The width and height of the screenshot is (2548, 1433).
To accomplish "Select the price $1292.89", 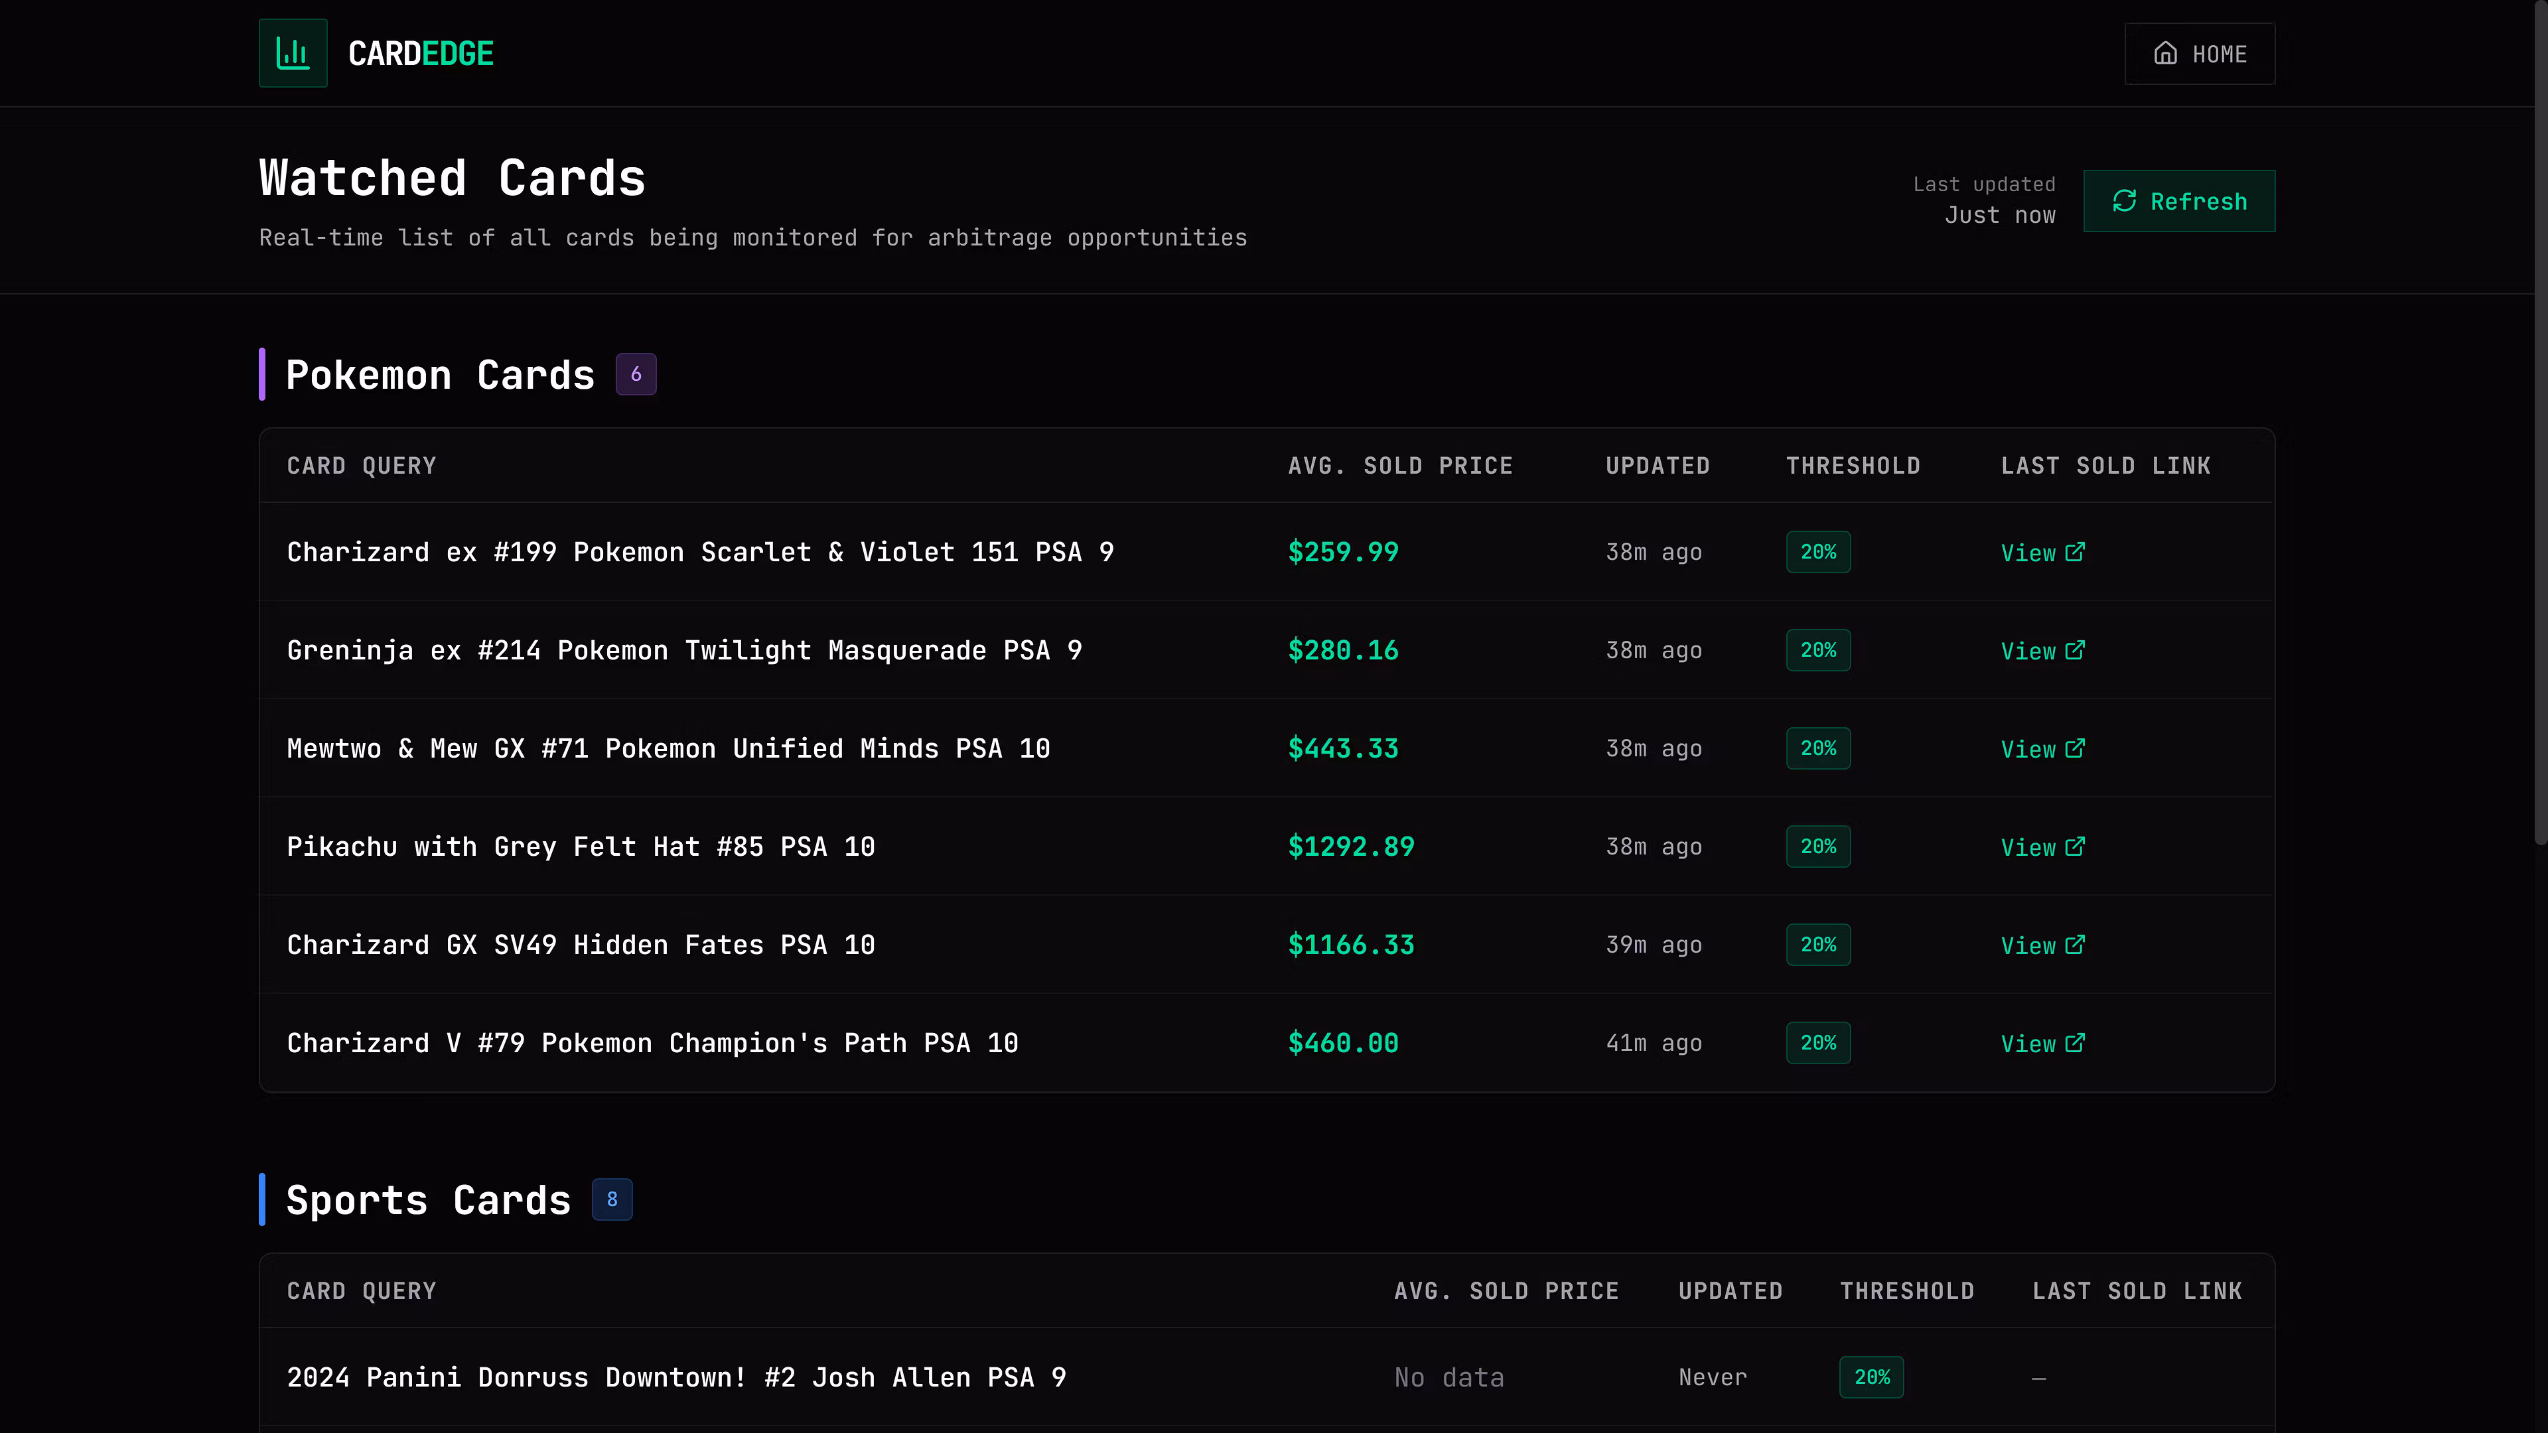I will click(x=1351, y=847).
